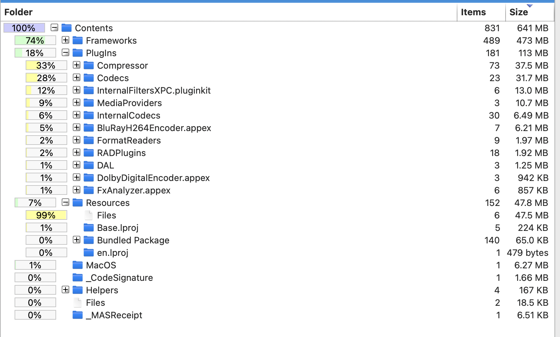Click the Compressor folder icon

tap(89, 66)
